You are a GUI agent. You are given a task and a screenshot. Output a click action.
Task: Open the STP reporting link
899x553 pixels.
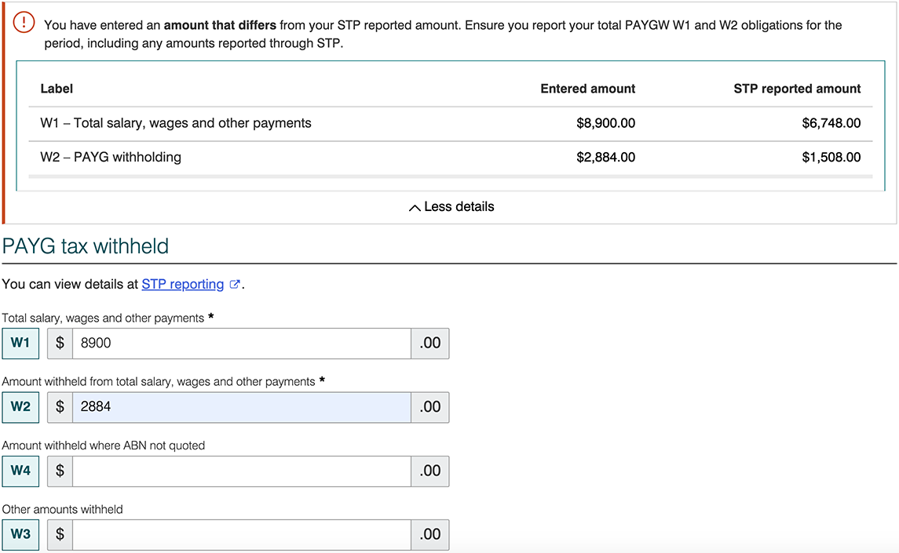[182, 285]
